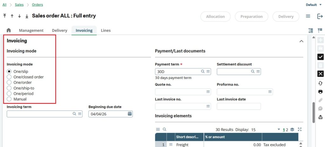Image resolution: width=325 pixels, height=147 pixels.
Task: Select the Manual invoicing mode
Action: [x=9, y=99]
